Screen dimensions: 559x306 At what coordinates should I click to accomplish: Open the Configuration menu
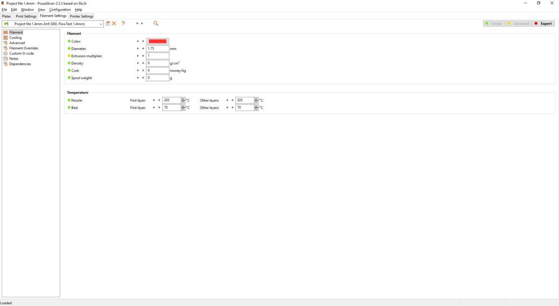[60, 9]
